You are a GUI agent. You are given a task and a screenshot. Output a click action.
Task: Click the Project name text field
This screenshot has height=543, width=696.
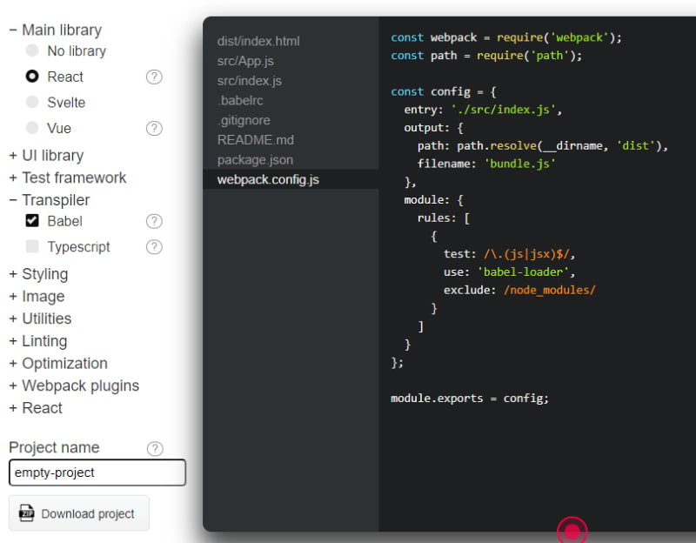(x=97, y=473)
